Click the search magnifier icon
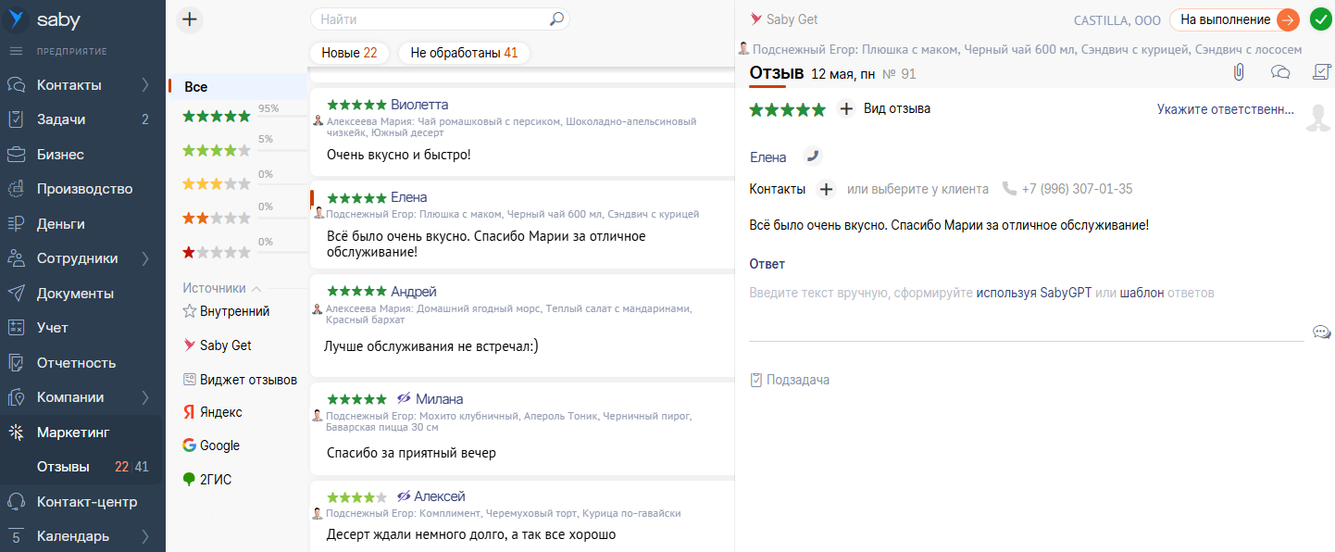This screenshot has height=552, width=1335. [556, 19]
